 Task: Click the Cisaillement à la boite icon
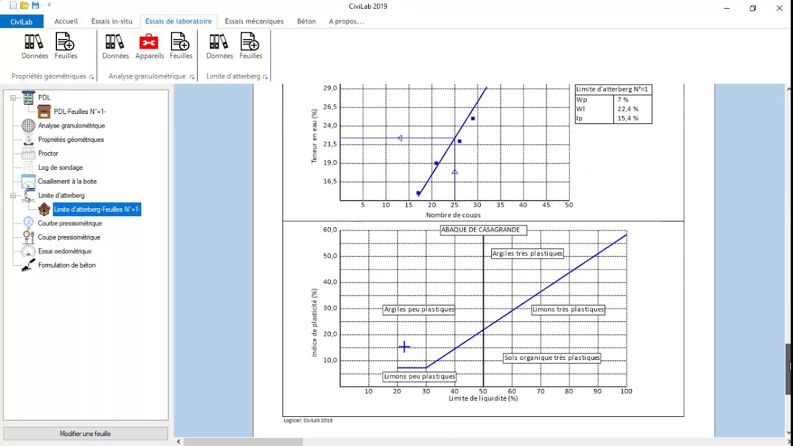coord(28,181)
